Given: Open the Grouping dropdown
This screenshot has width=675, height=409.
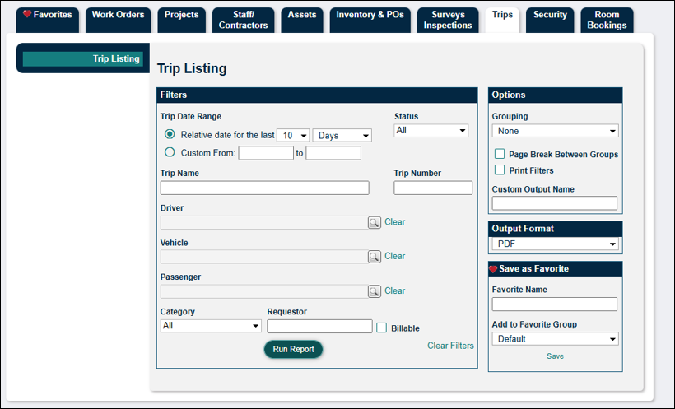Looking at the screenshot, I should coord(556,131).
